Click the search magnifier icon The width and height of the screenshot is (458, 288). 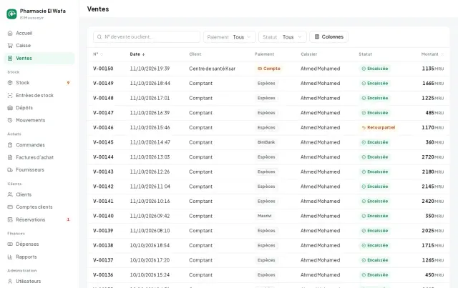[x=99, y=36]
